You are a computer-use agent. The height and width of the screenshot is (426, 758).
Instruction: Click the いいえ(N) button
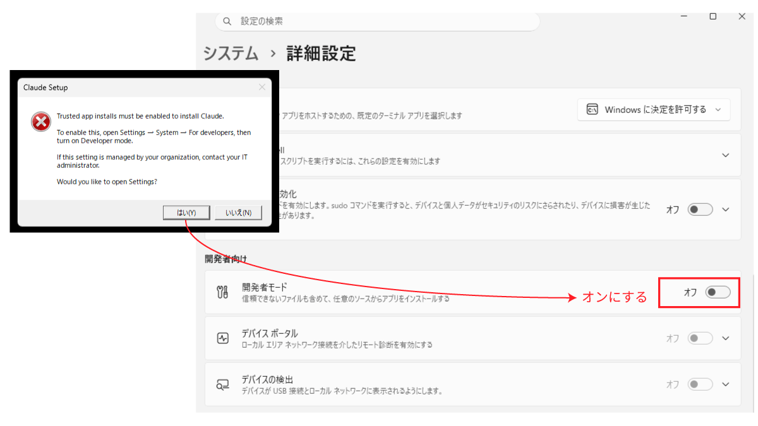[x=238, y=213]
